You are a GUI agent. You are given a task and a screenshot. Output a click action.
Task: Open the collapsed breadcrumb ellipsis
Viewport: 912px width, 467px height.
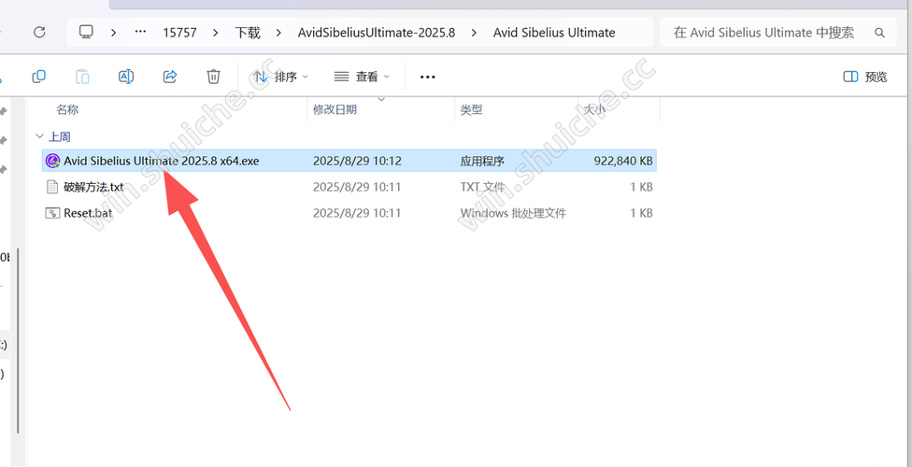tap(140, 32)
